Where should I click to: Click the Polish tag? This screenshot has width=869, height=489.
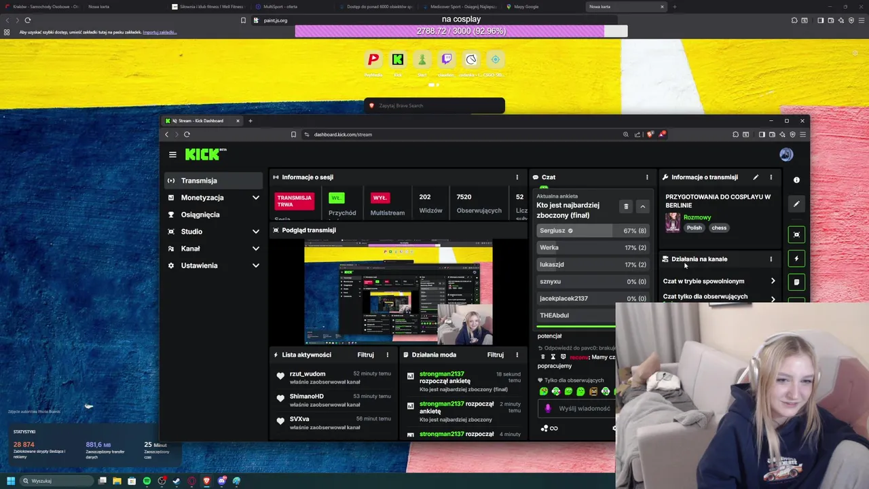point(694,228)
